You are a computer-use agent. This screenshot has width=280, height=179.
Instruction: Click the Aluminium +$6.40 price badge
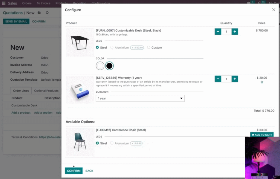click(136, 143)
